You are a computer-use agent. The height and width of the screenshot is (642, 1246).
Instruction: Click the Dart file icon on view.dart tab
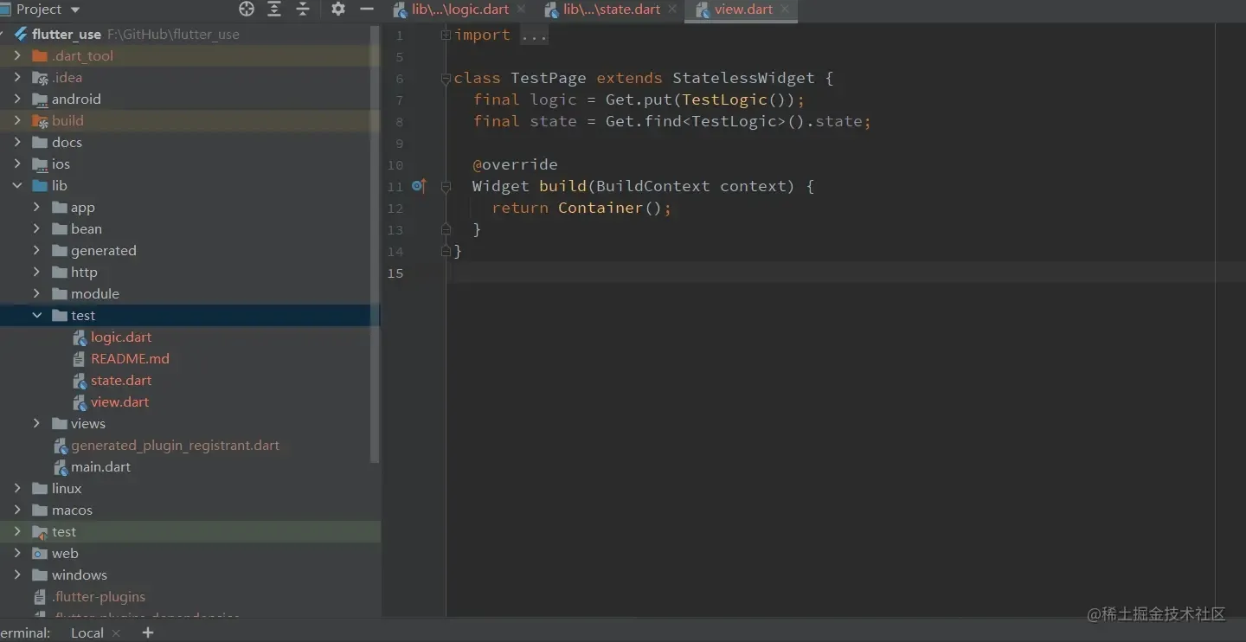pyautogui.click(x=703, y=10)
